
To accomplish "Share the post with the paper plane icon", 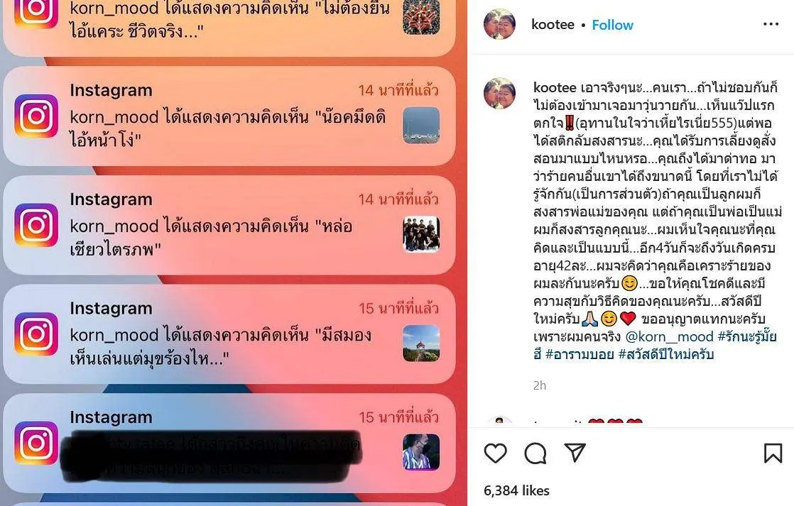I will pos(575,452).
